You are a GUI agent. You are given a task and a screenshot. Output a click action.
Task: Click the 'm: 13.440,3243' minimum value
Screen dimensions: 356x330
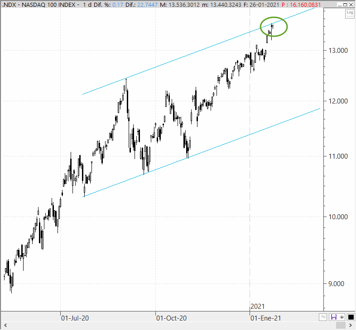(221, 5)
